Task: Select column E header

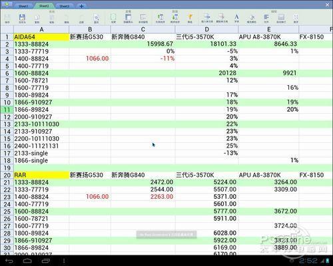Action: (268, 29)
